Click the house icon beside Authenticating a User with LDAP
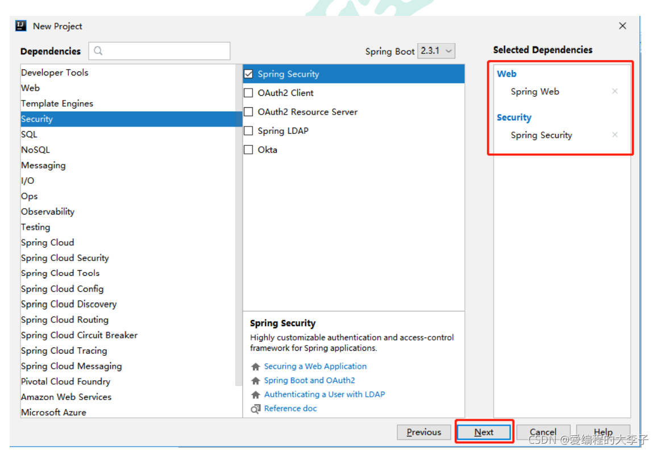Viewport: 657px width, 450px height. tap(256, 395)
